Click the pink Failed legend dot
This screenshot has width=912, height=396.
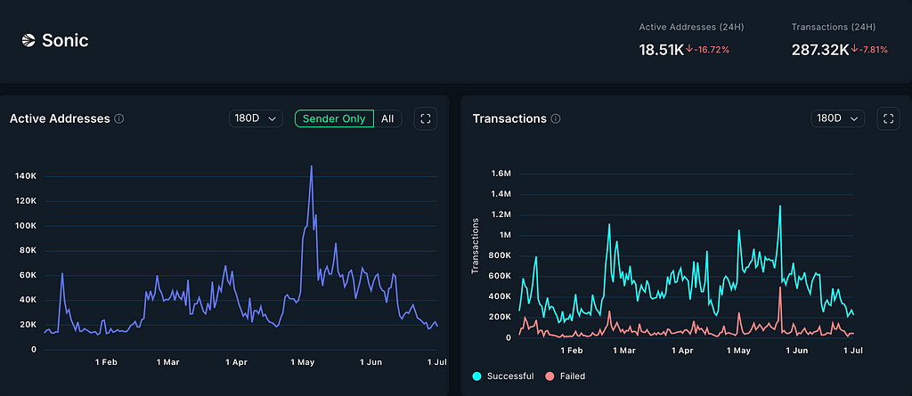pos(550,376)
